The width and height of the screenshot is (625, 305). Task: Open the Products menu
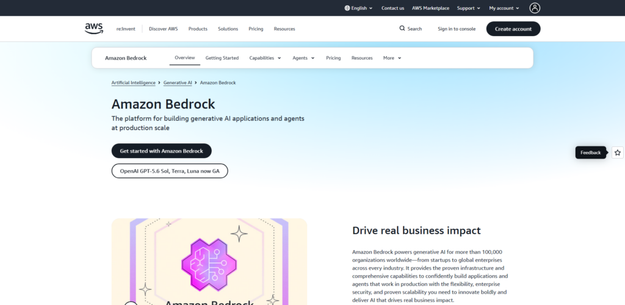click(x=198, y=29)
